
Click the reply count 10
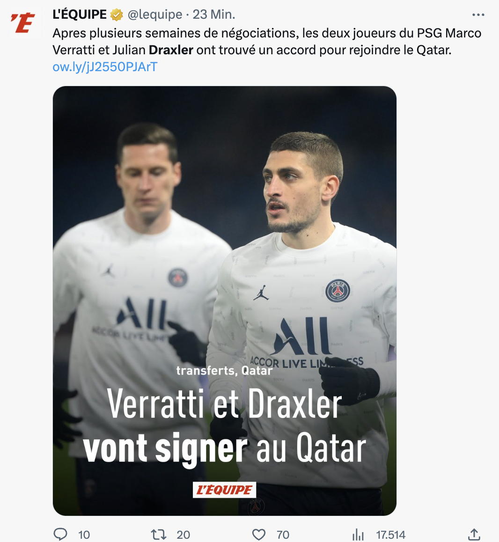[x=84, y=535]
